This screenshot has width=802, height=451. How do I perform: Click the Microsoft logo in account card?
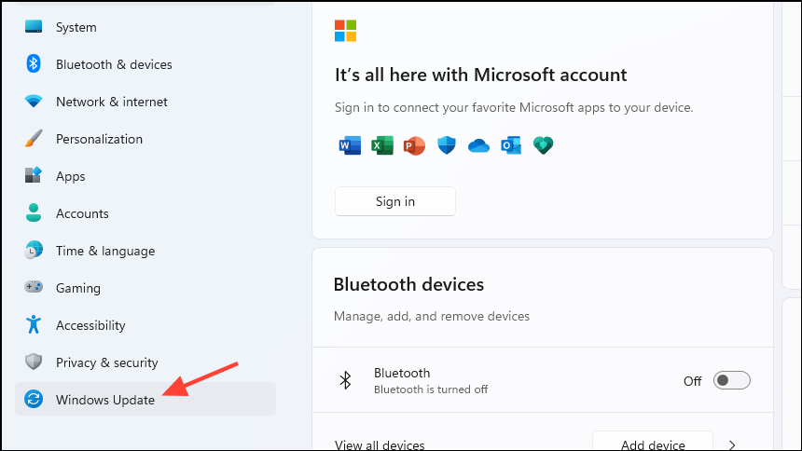coord(346,31)
